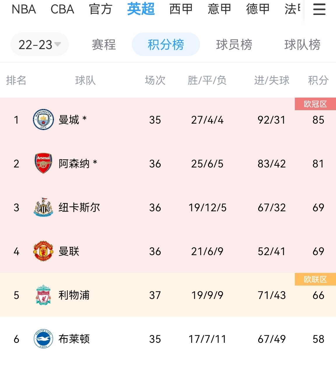Open the hamburger menu icon
The height and width of the screenshot is (365, 336).
(319, 9)
